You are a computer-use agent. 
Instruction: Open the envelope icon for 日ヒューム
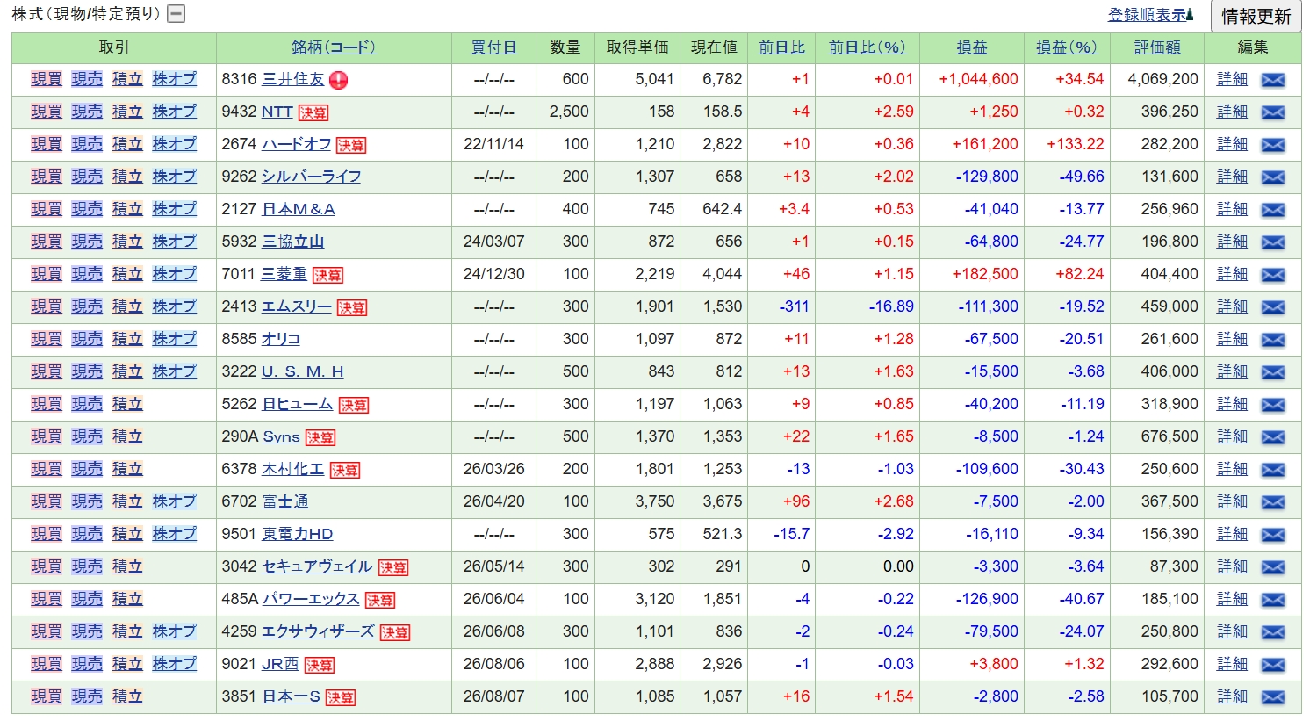[1272, 405]
